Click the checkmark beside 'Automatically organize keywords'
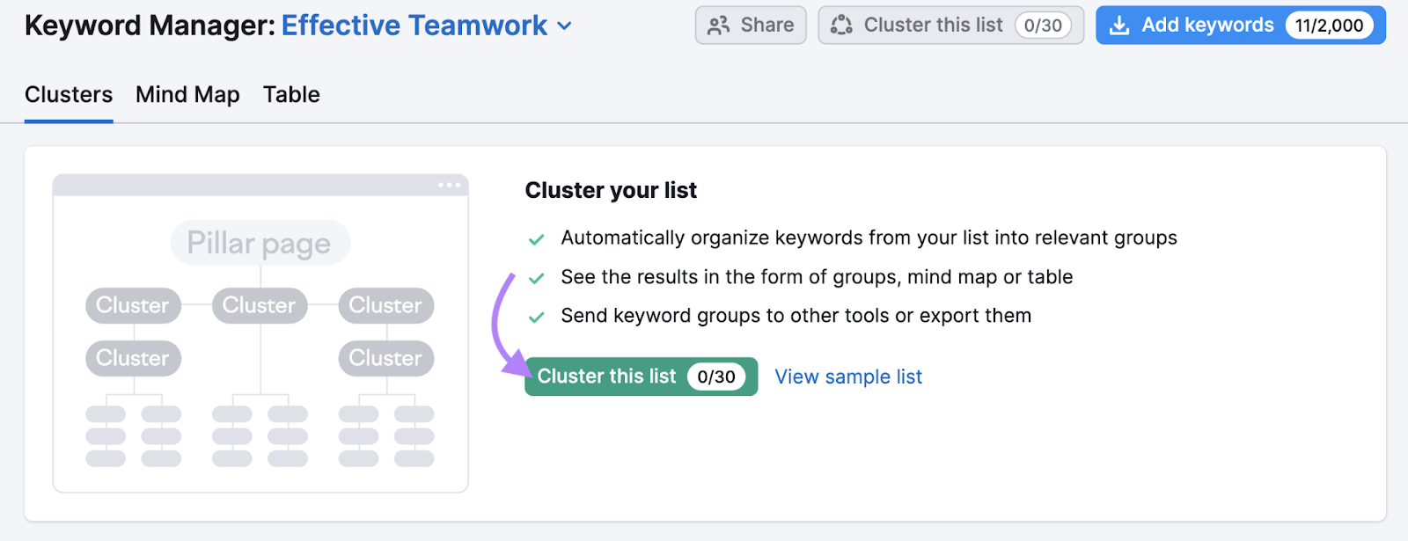The image size is (1408, 541). point(536,239)
